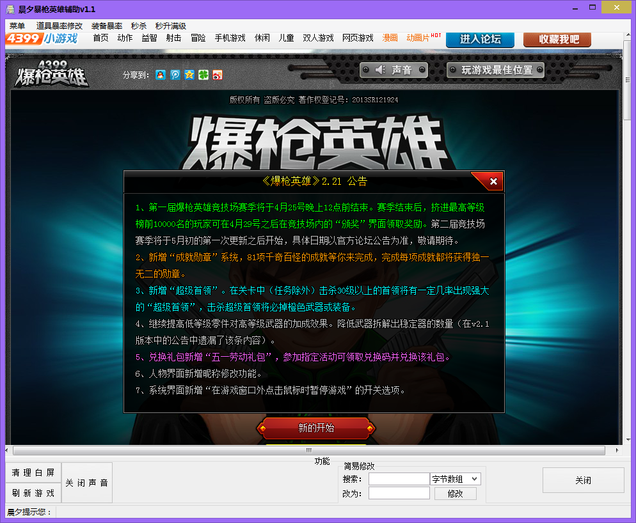
Task: Maximize the 晨夕暴枪英雄辅助 window
Action: [x=592, y=7]
